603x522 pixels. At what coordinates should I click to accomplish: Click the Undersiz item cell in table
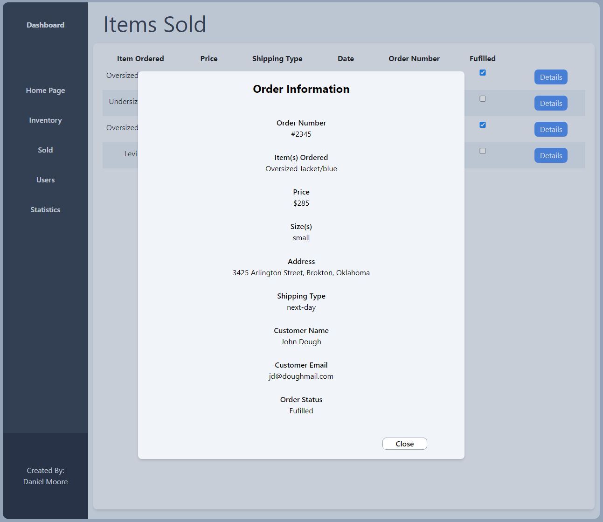point(123,102)
